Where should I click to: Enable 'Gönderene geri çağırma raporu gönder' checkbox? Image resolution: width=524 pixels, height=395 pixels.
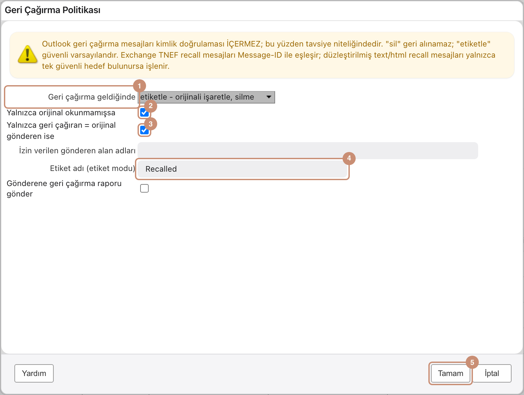[x=144, y=188]
